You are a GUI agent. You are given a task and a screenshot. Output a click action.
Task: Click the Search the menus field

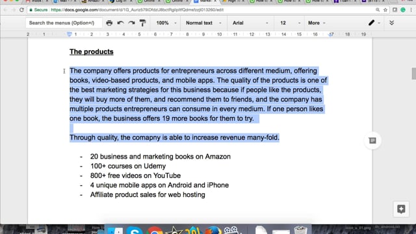point(64,23)
